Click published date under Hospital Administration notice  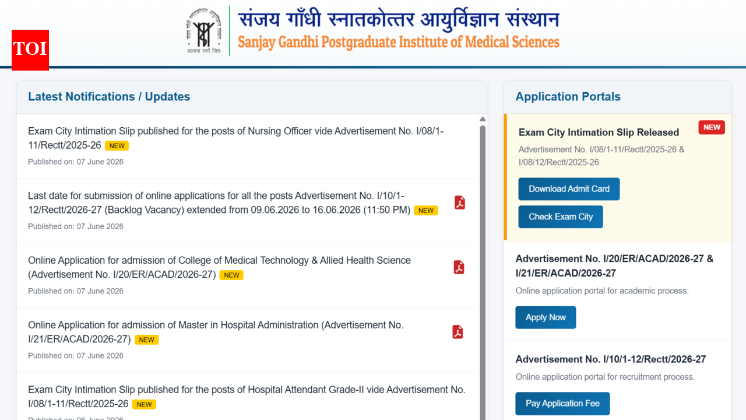coord(76,355)
